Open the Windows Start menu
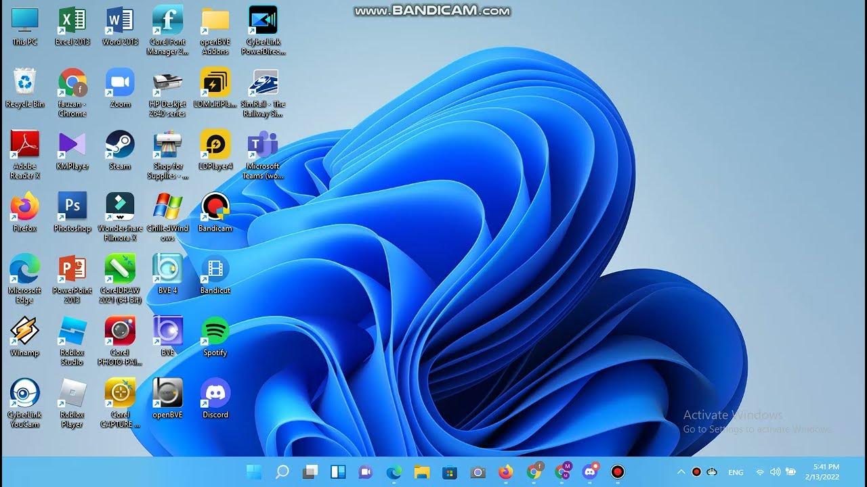 254,471
